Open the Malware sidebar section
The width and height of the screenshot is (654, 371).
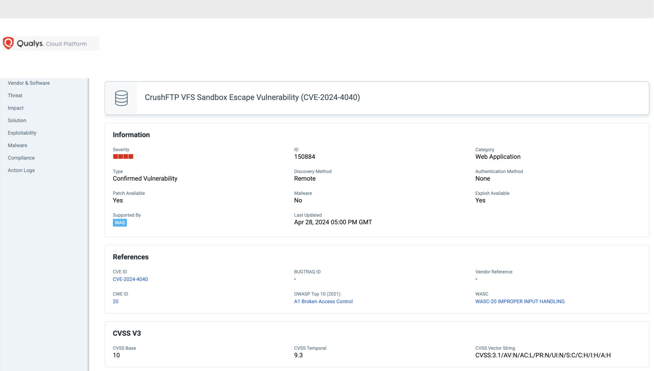point(17,145)
